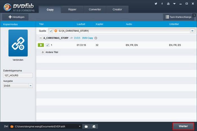Switch to the Converter tab

click(95, 9)
